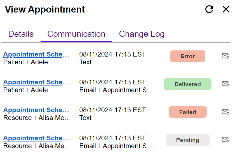Resend the Pending email to Alisa
Image resolution: width=233 pixels, height=154 pixels.
pos(225,140)
